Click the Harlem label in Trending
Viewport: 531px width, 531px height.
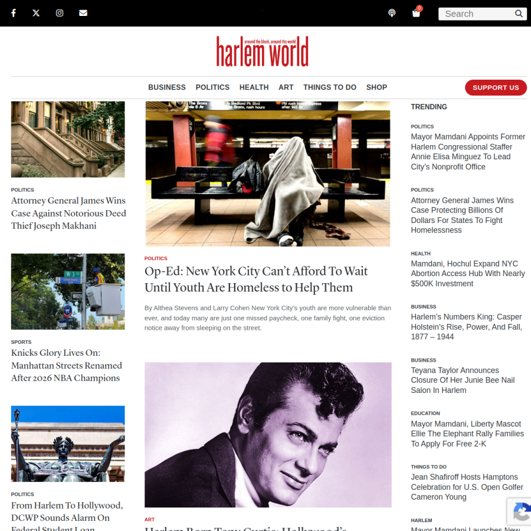[421, 520]
